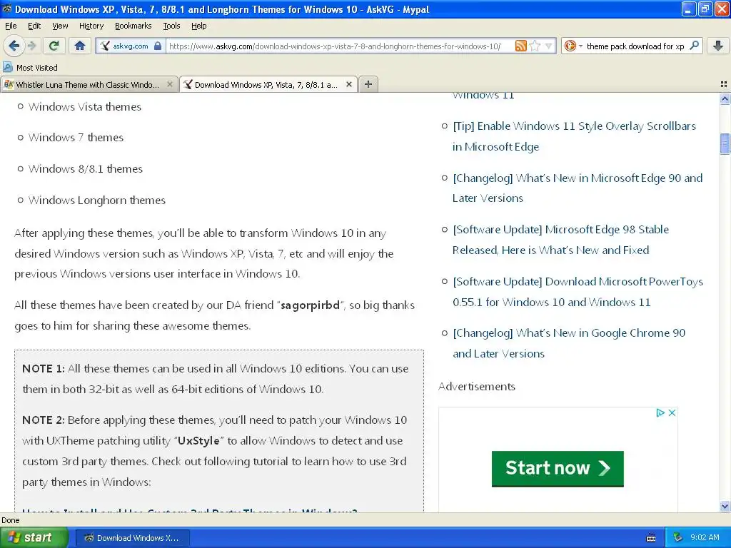Viewport: 731px width, 548px height.
Task: Click the scrollbar down arrow
Action: 725,506
